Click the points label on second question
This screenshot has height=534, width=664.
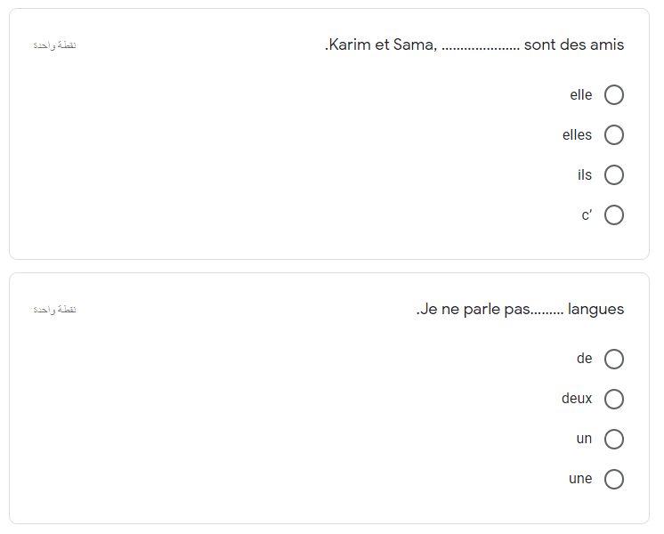[x=54, y=310]
